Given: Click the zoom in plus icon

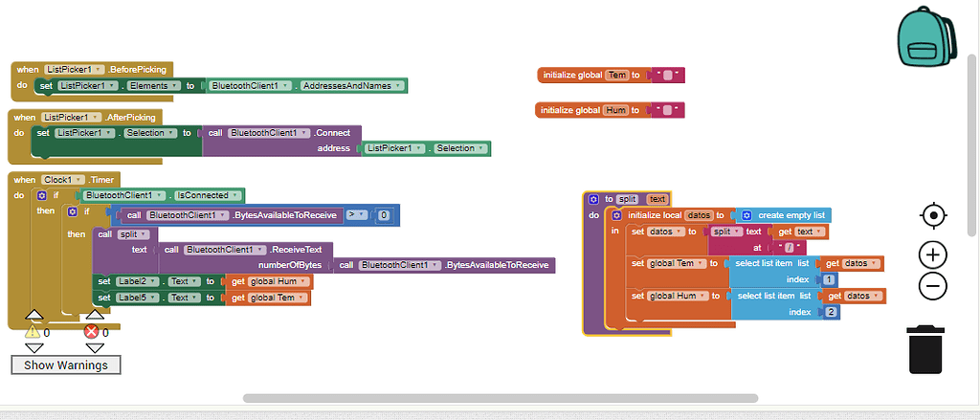Looking at the screenshot, I should pyautogui.click(x=932, y=254).
